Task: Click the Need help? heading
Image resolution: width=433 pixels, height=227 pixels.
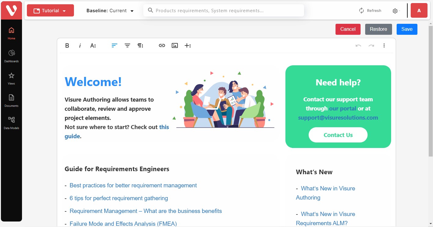Action: (338, 82)
